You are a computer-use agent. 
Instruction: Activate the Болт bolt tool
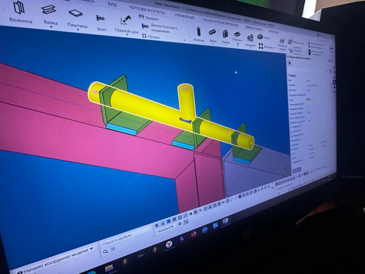101,23
